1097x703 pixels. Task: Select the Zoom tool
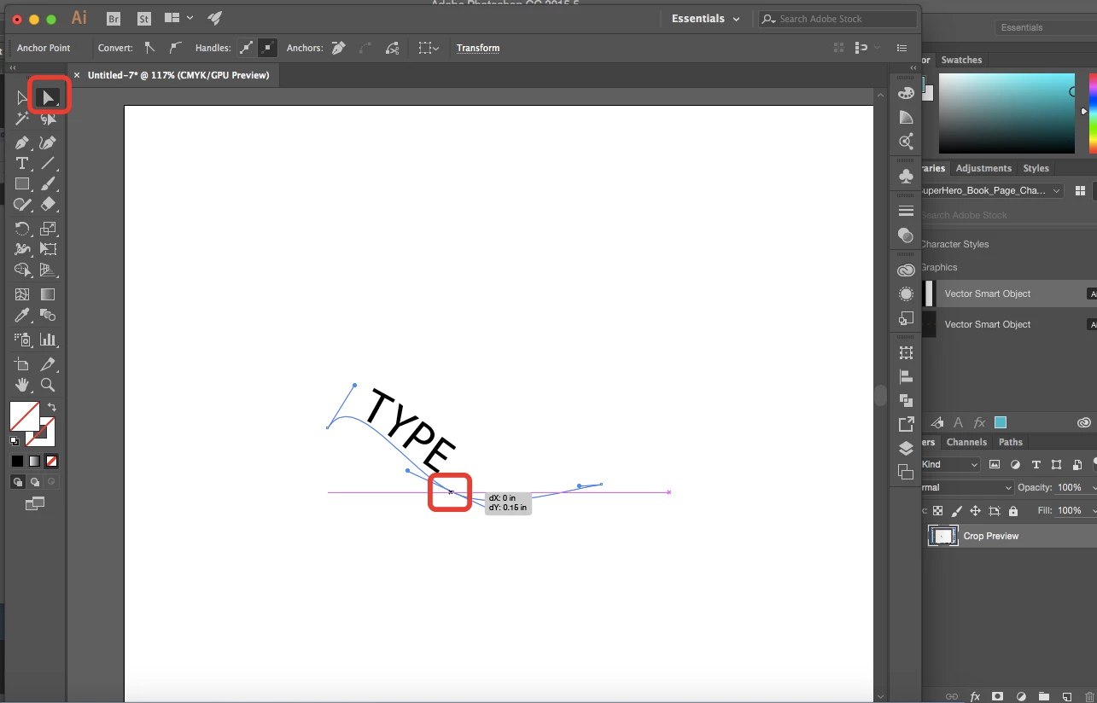coord(49,385)
